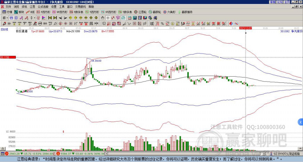303x162 pixels.
Task: Open the 浏览 menu
Action: [16, 7]
